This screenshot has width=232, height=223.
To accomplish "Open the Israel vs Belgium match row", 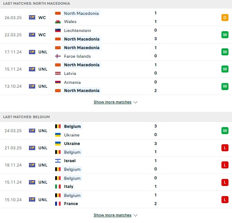I will click(116, 165).
